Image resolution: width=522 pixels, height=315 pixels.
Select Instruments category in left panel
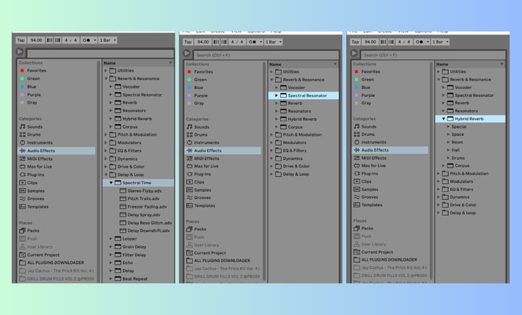click(x=36, y=143)
